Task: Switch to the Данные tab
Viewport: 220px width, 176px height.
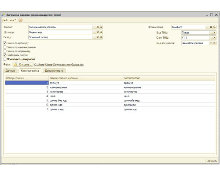Action: click(10, 71)
